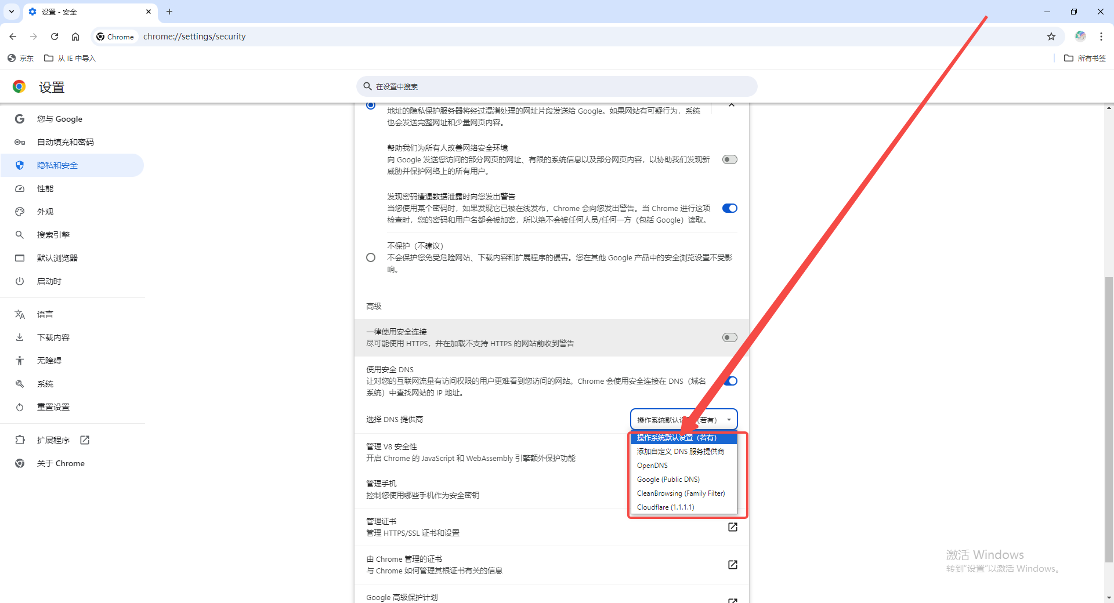Open the Chrome profile avatar
Image resolution: width=1114 pixels, height=603 pixels.
tap(1080, 36)
